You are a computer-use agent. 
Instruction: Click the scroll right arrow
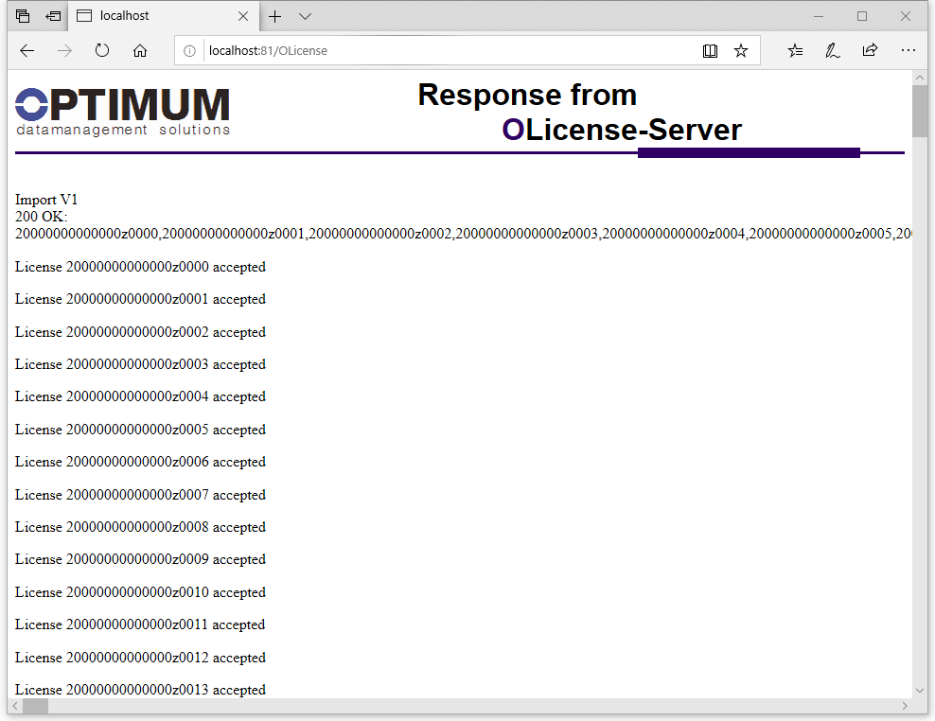[x=905, y=706]
